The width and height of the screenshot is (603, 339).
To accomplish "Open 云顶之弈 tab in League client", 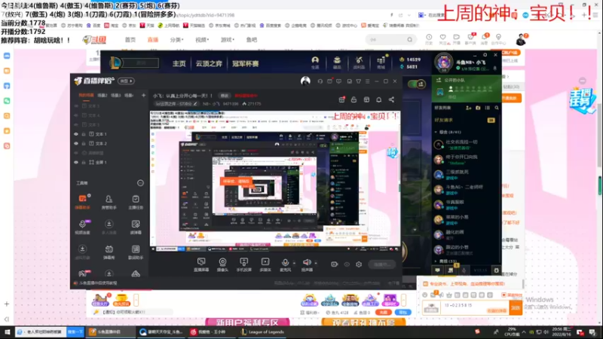I will click(209, 63).
